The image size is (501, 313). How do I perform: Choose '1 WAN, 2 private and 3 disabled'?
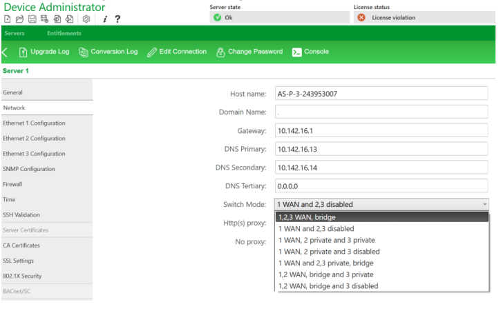pos(382,252)
